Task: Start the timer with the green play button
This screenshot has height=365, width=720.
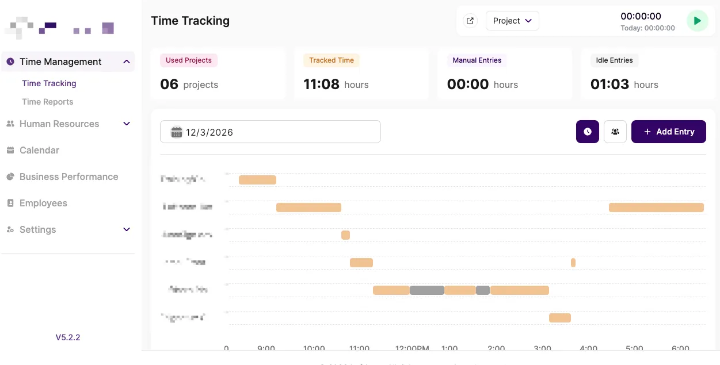Action: 697,21
